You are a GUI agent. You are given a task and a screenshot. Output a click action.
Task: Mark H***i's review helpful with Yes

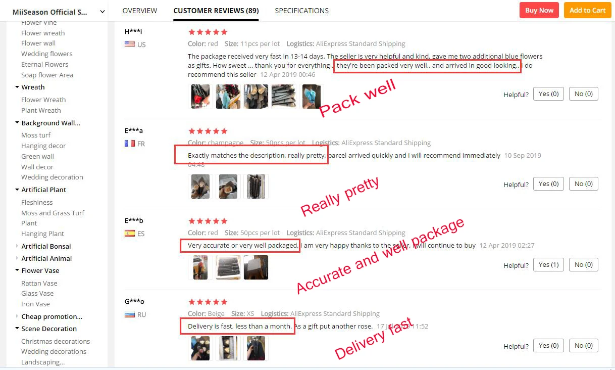coord(548,94)
